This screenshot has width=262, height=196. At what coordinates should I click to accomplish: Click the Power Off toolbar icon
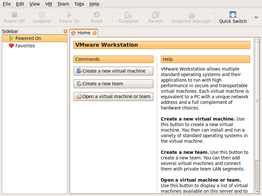14,15
